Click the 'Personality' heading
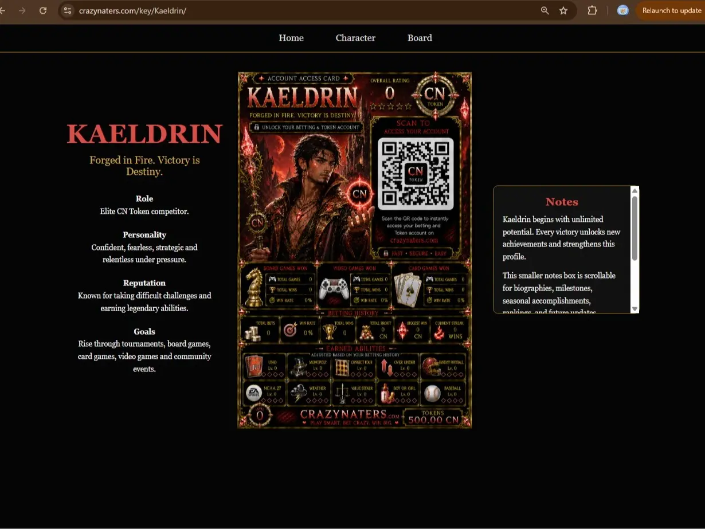This screenshot has width=705, height=529. (x=144, y=234)
